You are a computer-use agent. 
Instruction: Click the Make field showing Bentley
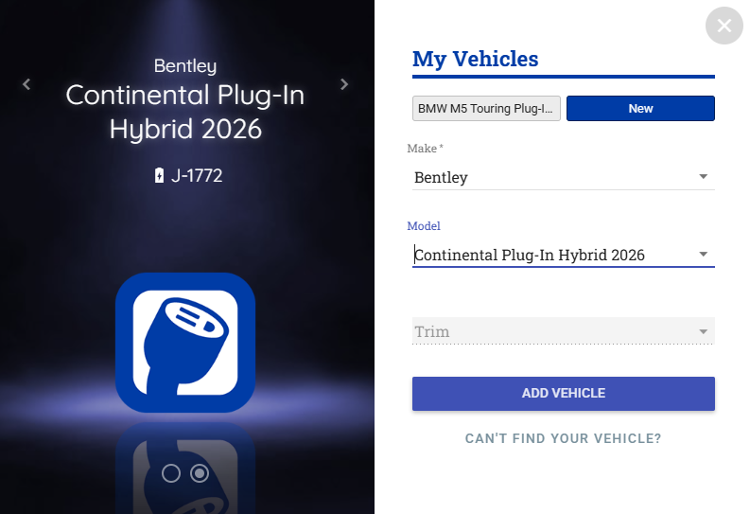(549, 177)
